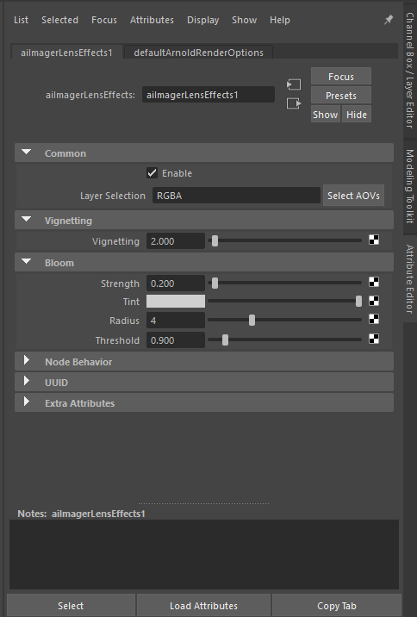The image size is (417, 617).
Task: Collapse the Common section
Action: [27, 153]
